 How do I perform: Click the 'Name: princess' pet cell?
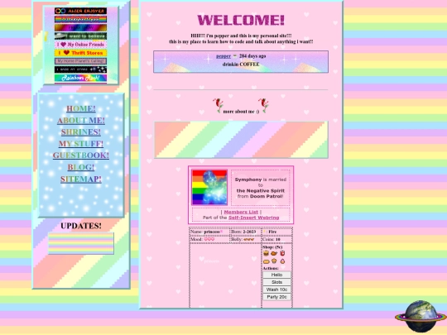click(209, 232)
